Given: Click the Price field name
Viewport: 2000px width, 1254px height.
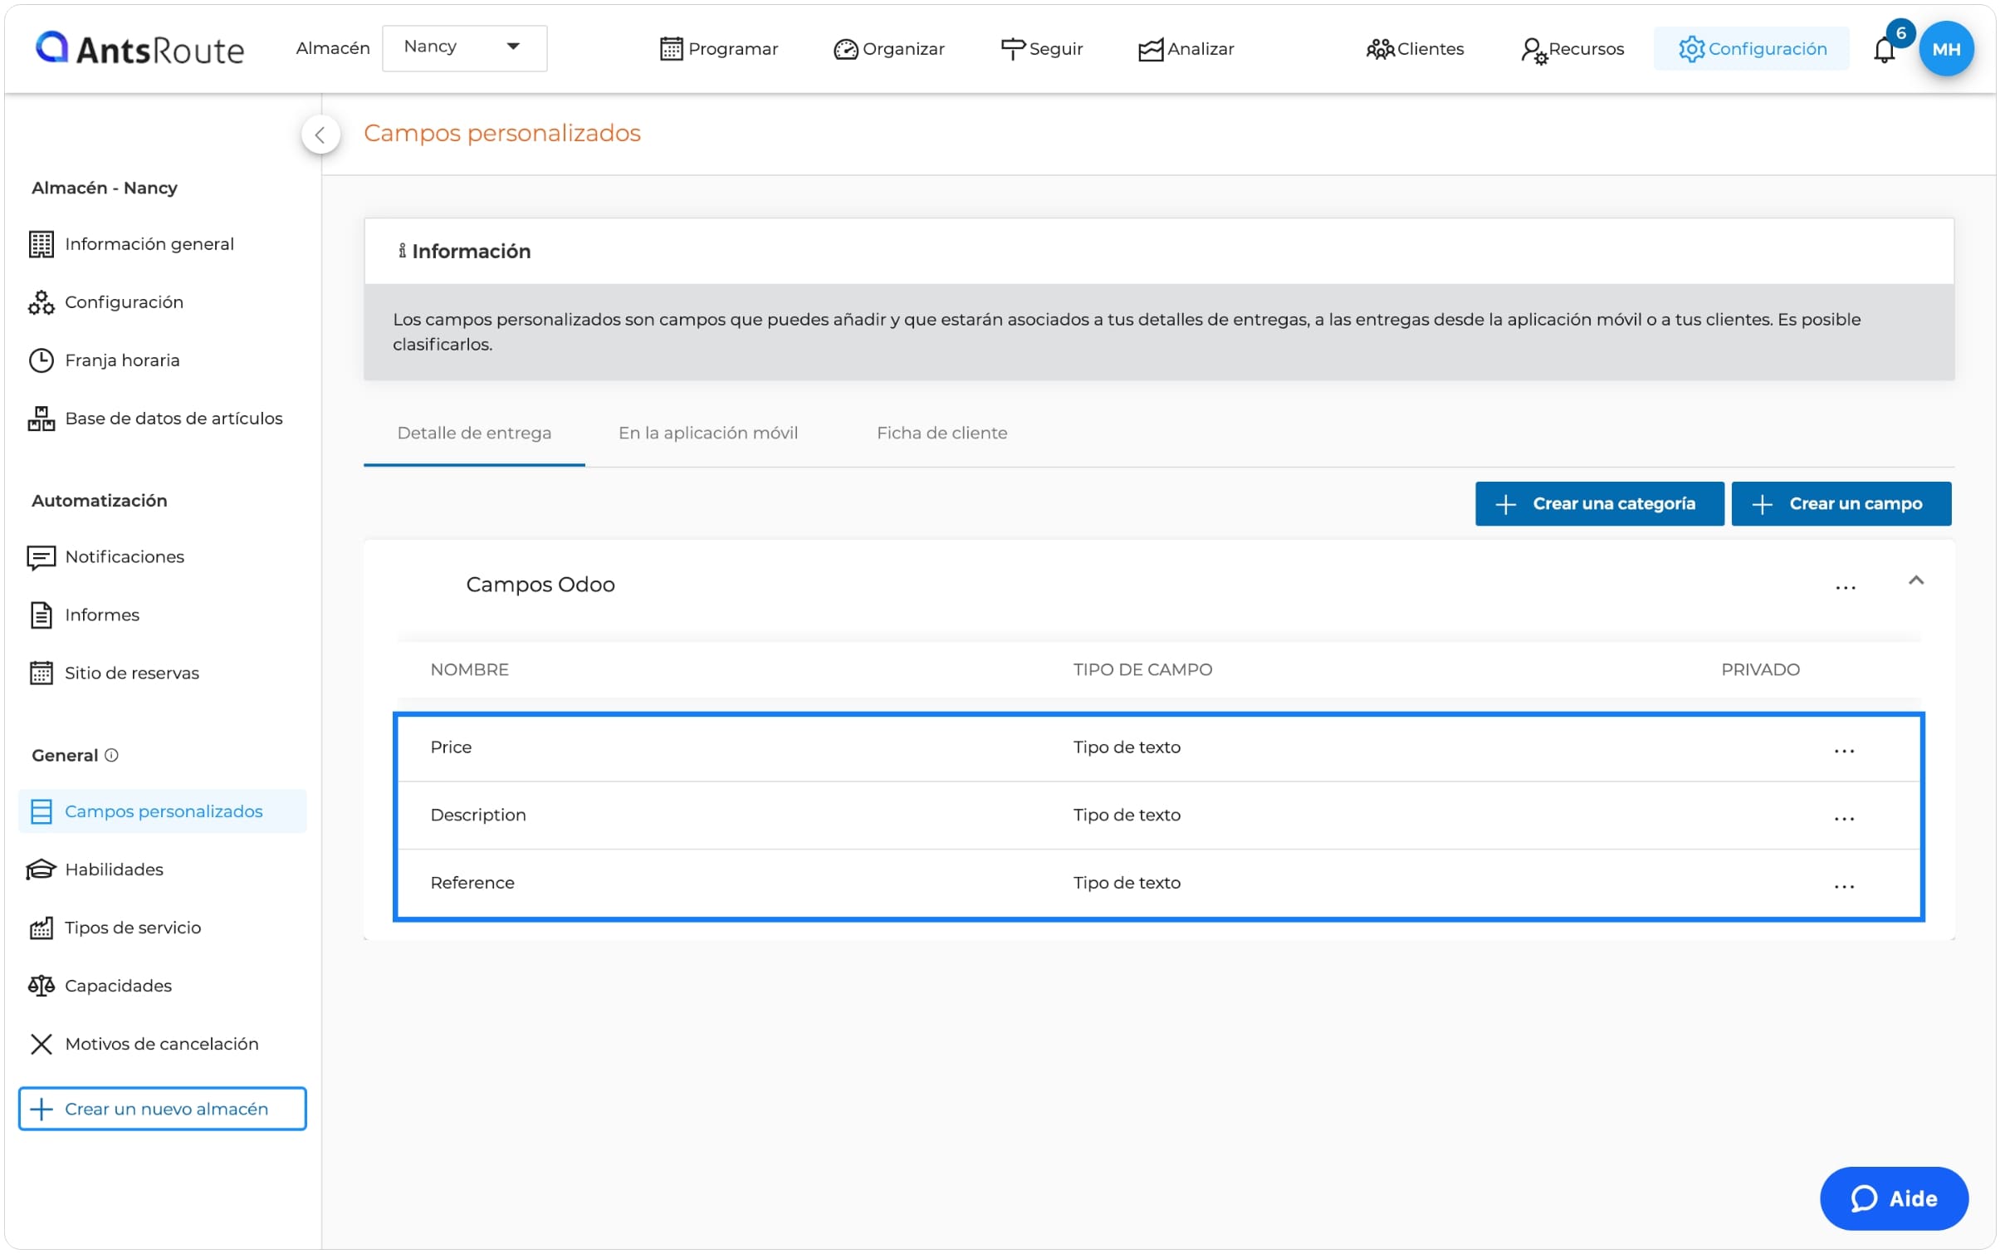Looking at the screenshot, I should pyautogui.click(x=451, y=747).
